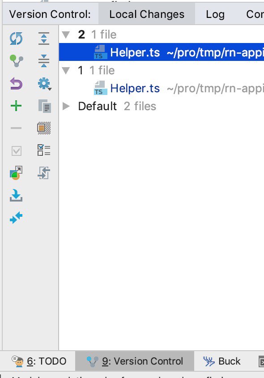Click the Copy documents icon
264x378 pixels.
point(45,106)
